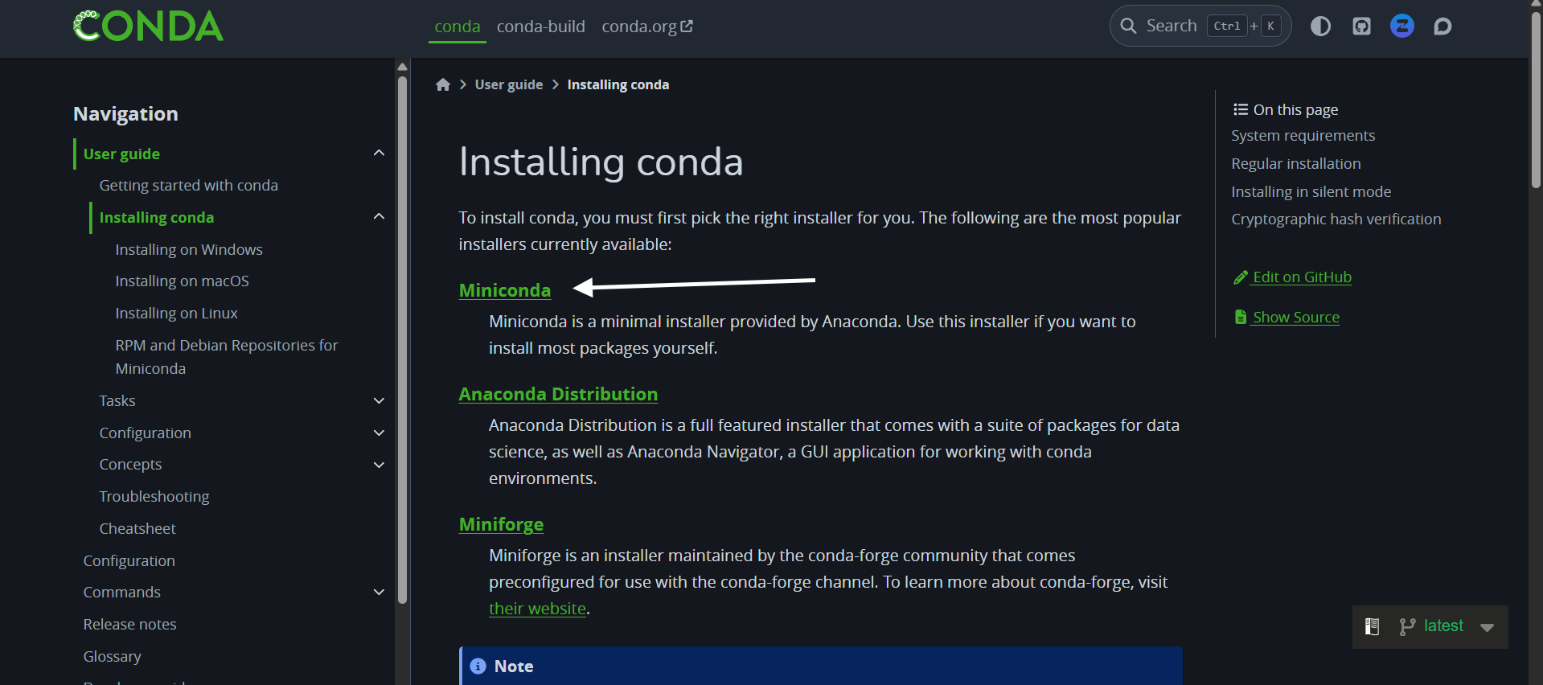1543x685 pixels.
Task: Open the Discourse forum icon
Action: [1442, 27]
